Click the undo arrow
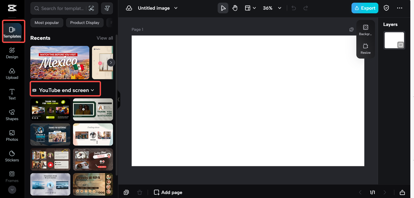 click(x=294, y=8)
